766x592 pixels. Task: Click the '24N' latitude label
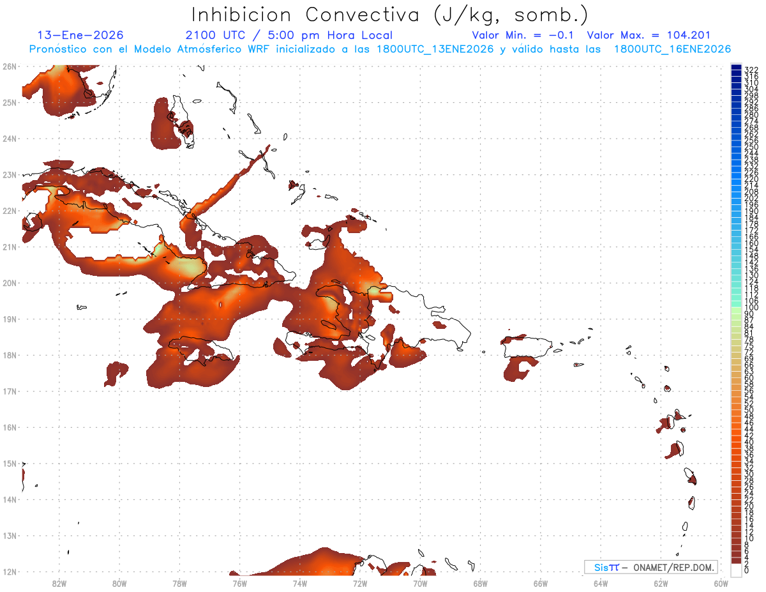click(10, 138)
